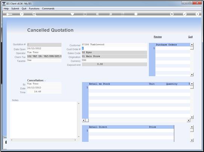Viewport: 204px width, 152px height.
Task: Click right arrow on Retail ex Stock horizontal scrollbar
Action: click(189, 121)
